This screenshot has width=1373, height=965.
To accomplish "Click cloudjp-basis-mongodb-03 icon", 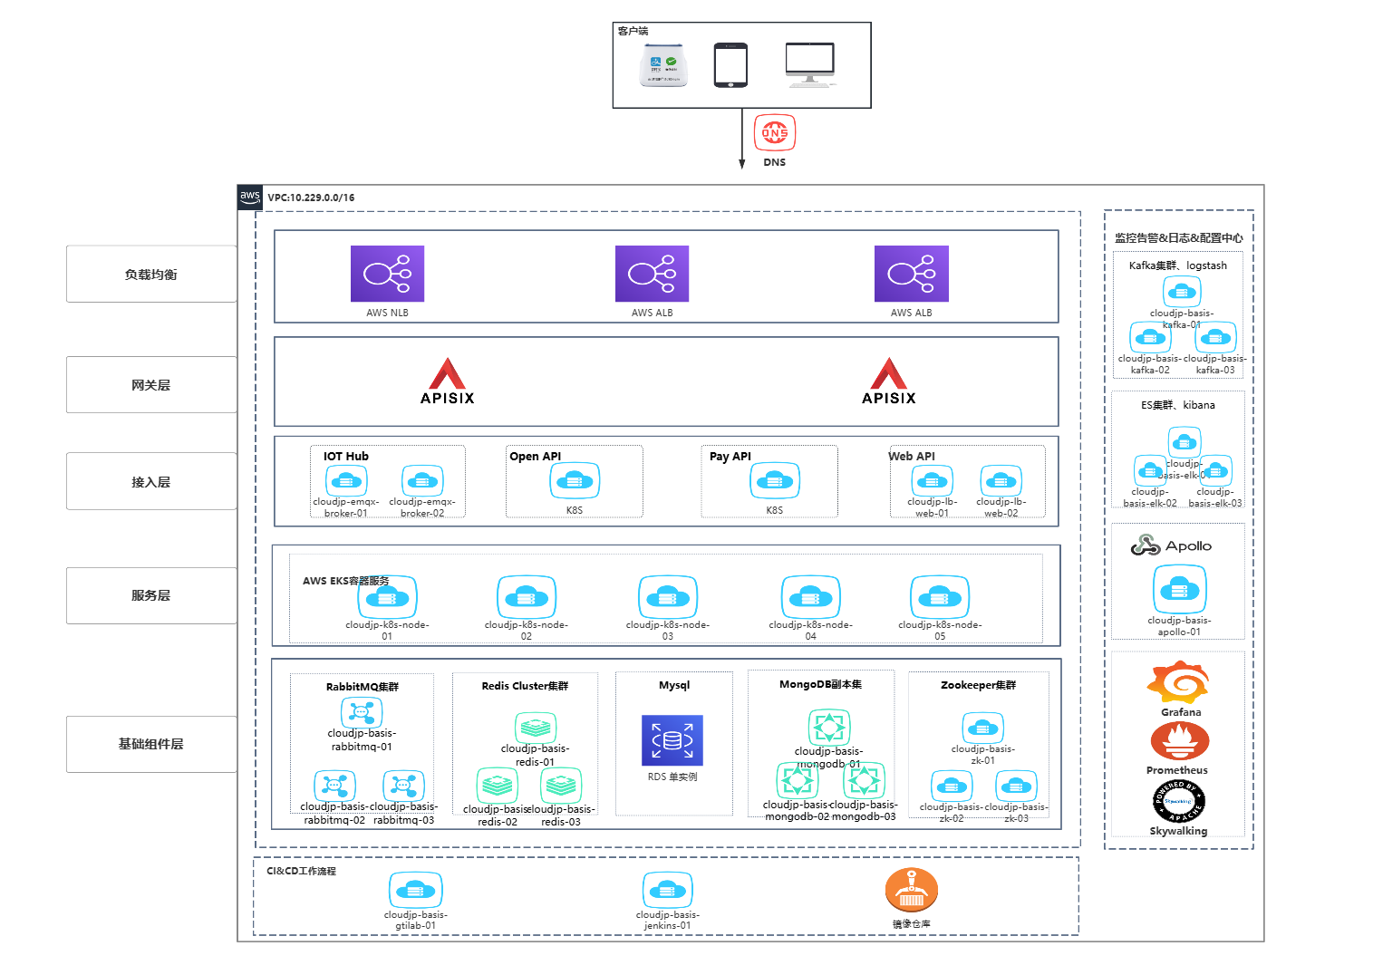I will click(864, 780).
